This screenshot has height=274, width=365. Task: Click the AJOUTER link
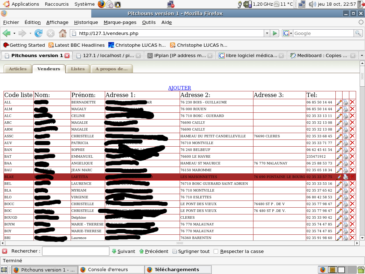point(180,88)
